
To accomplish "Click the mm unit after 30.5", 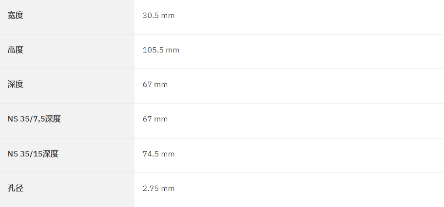I will pos(168,16).
